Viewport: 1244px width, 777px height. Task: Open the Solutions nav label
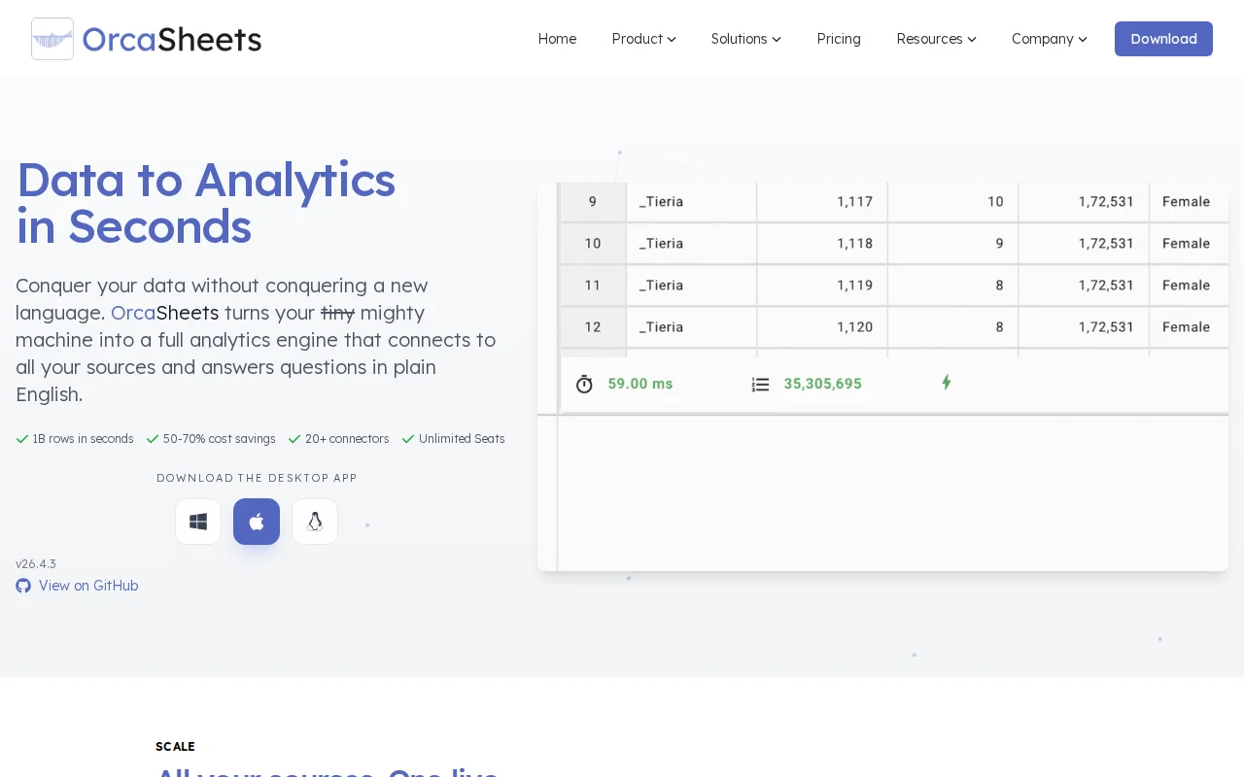740,39
